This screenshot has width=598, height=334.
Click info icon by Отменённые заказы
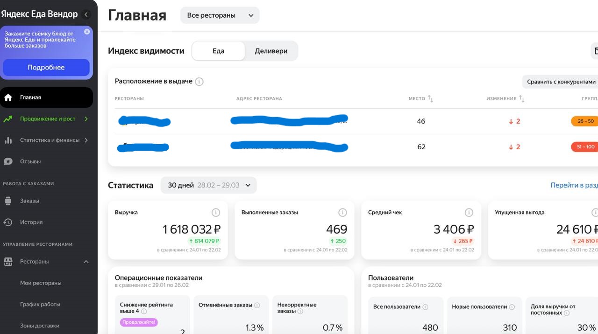click(x=257, y=306)
